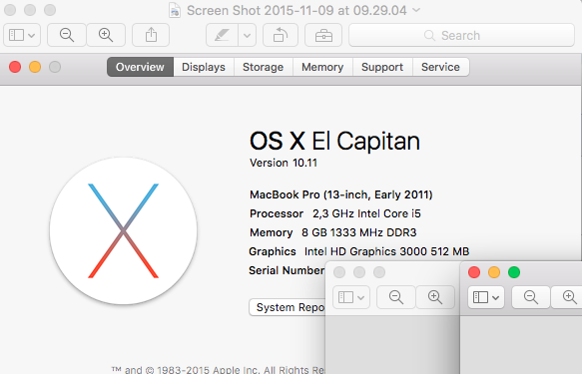Rotate the image with the Rotate icon
582x374 pixels.
click(281, 35)
